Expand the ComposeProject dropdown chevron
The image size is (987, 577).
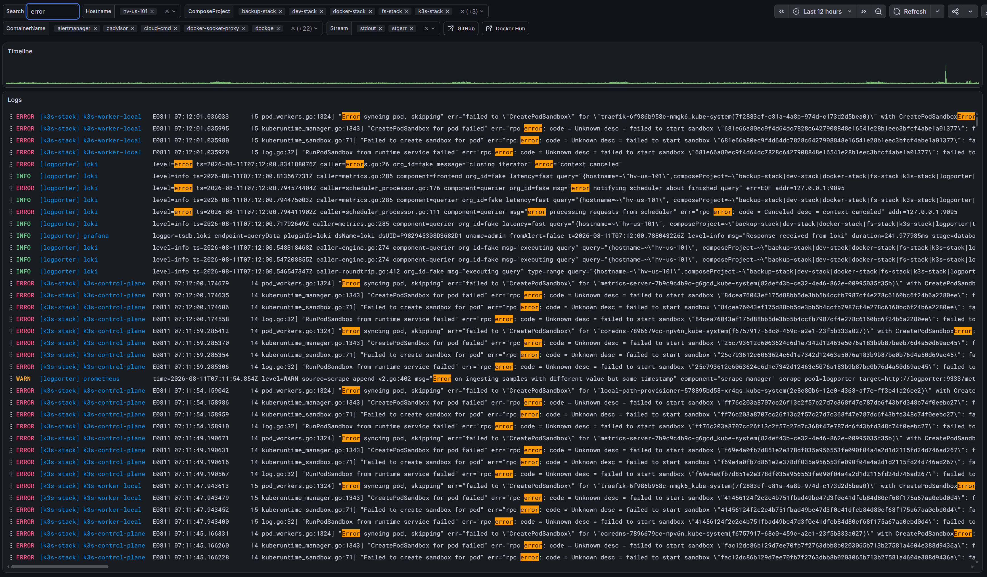point(482,11)
